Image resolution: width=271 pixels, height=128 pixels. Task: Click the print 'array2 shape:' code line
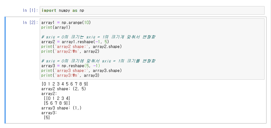81,46
